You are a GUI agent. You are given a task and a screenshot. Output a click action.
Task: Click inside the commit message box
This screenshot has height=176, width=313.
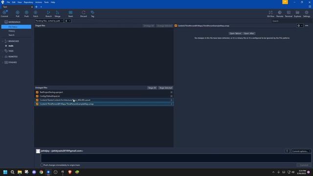point(176,158)
